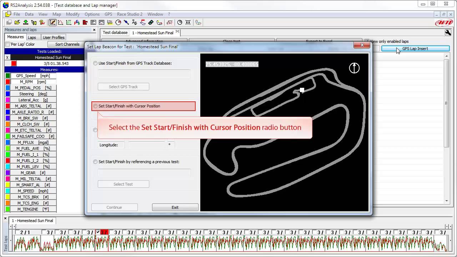This screenshot has height=257, width=457.
Task: Click the M_GEAR [#] measure button
Action: click(33, 173)
